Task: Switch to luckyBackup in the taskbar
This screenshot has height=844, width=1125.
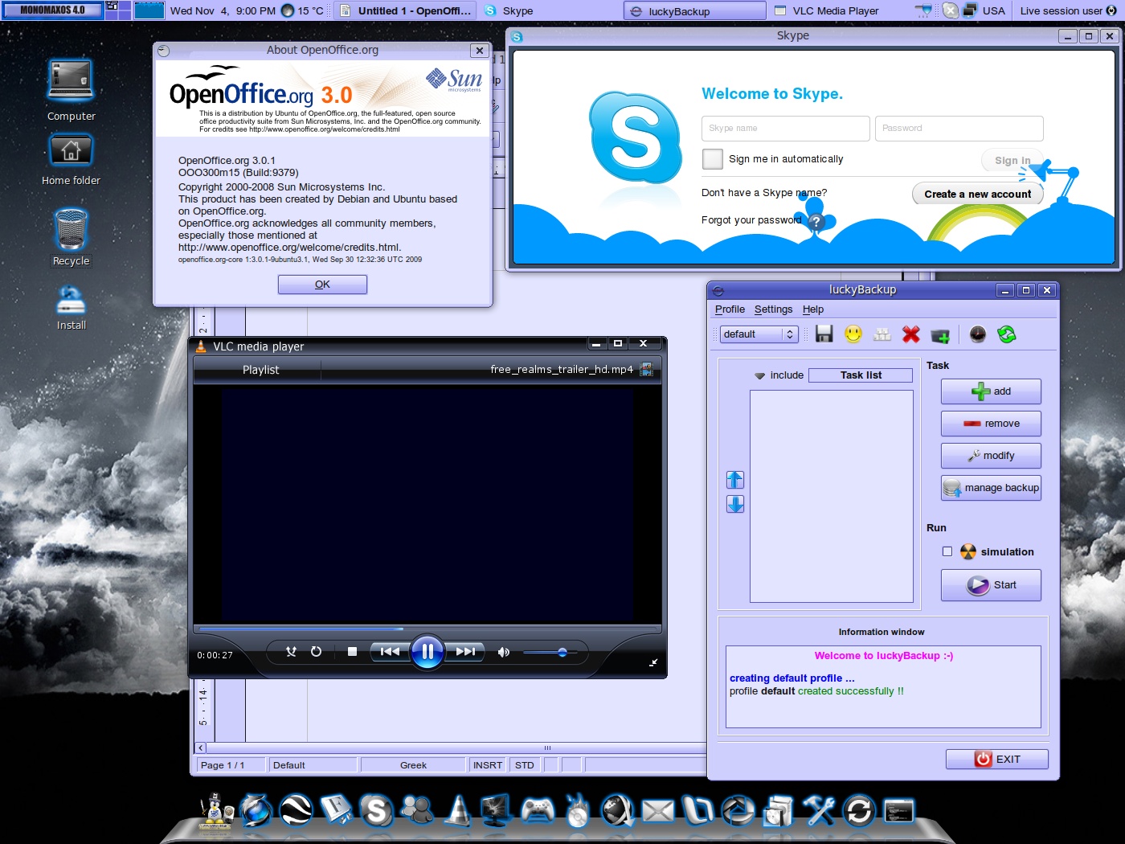Action: [694, 11]
